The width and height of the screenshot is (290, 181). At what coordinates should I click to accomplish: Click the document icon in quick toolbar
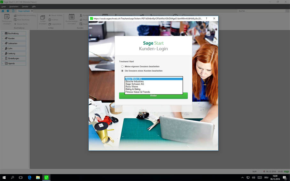13,11
